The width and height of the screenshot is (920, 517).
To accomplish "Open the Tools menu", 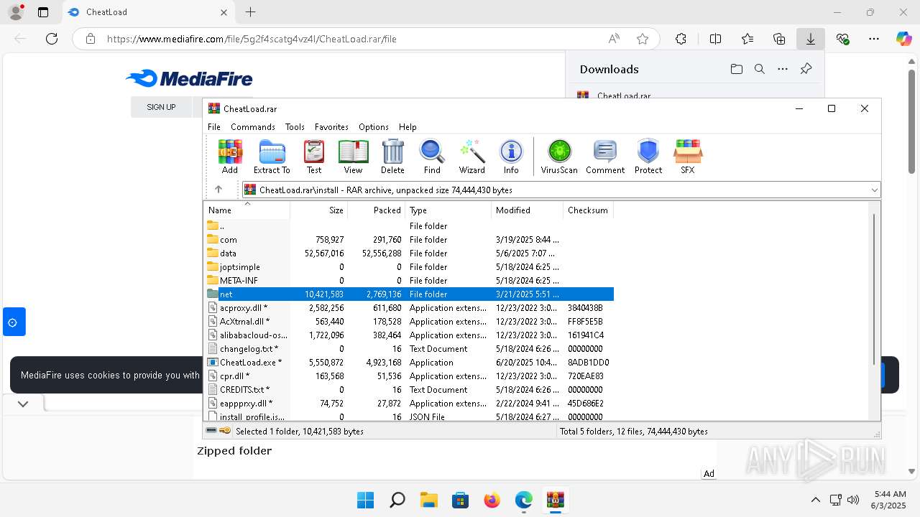I will tap(295, 126).
